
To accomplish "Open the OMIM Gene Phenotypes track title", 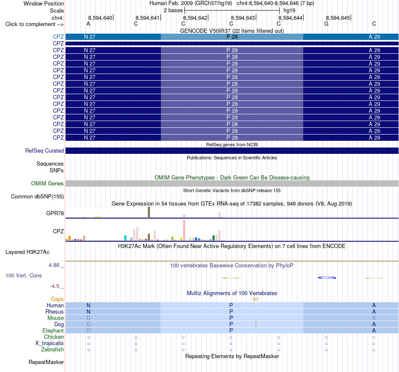I will (x=232, y=177).
